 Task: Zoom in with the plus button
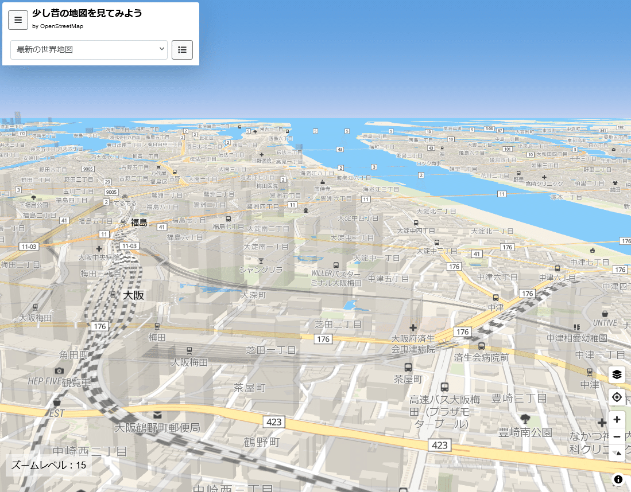click(617, 420)
